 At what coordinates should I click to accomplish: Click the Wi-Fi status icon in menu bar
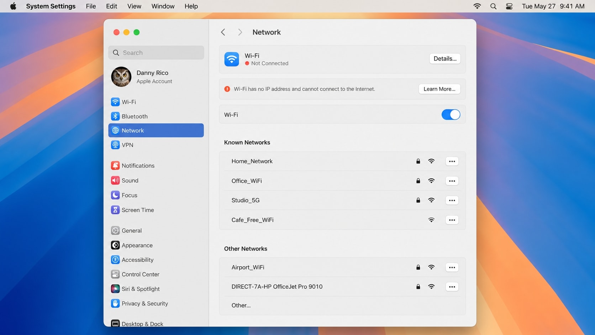(477, 6)
